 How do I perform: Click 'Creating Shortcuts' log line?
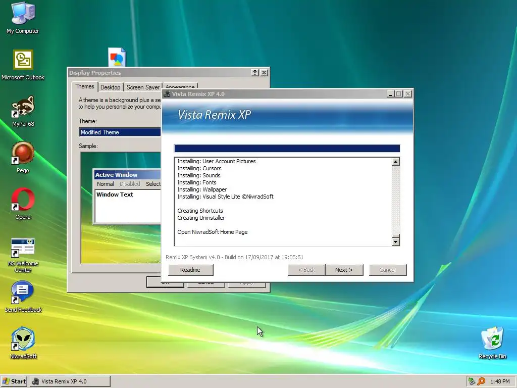(x=200, y=211)
